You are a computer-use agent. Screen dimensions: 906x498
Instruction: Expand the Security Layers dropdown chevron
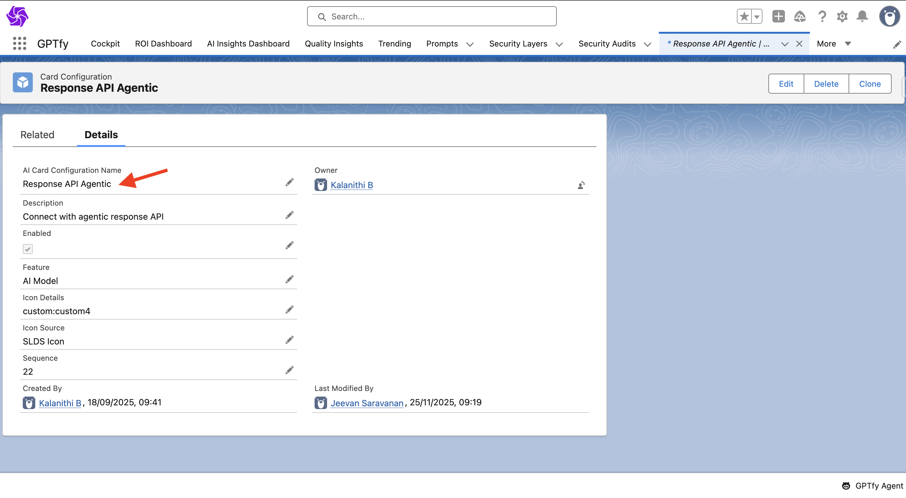click(559, 44)
